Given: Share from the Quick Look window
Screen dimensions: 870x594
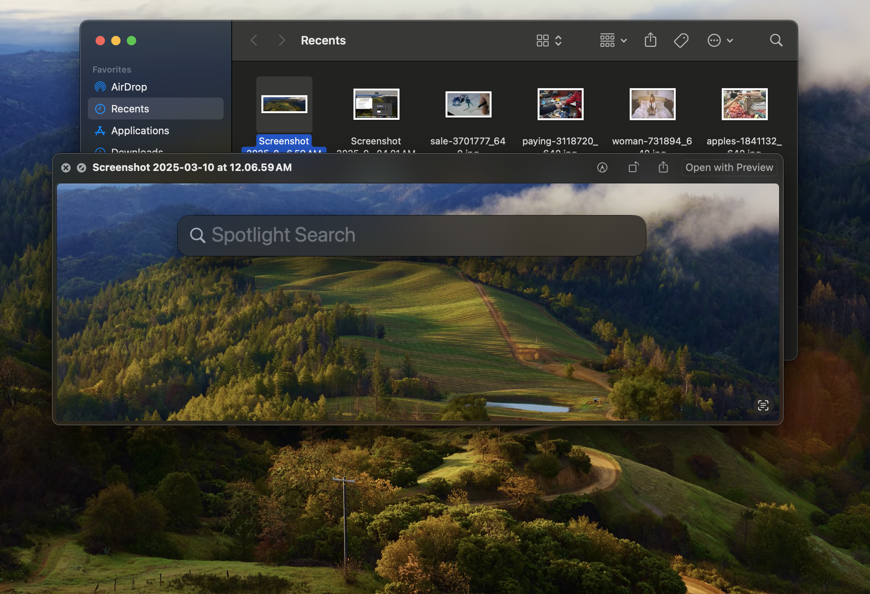Looking at the screenshot, I should coord(663,167).
